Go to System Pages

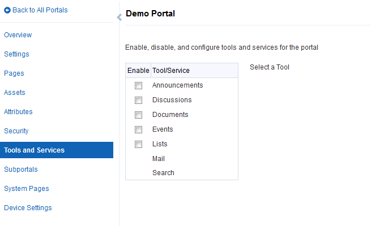(27, 189)
